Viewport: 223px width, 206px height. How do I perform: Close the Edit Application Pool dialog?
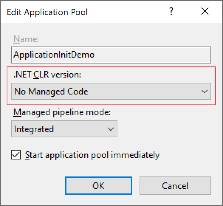tap(205, 12)
